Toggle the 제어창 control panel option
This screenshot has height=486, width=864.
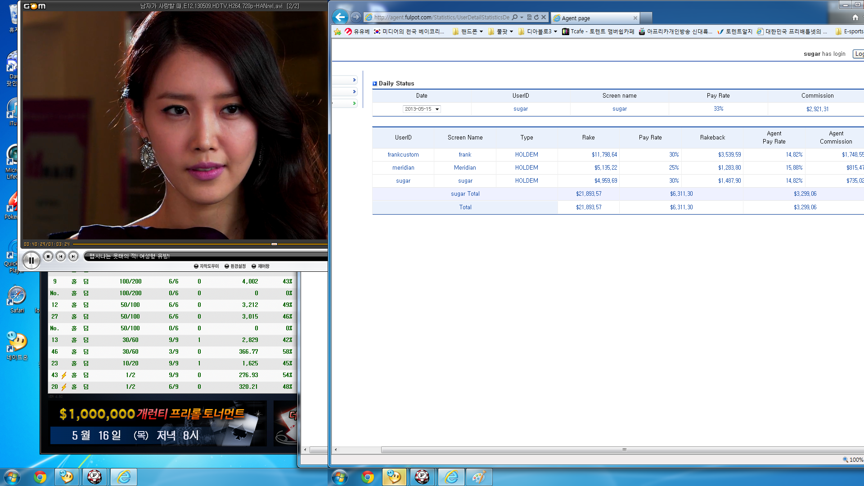[261, 266]
